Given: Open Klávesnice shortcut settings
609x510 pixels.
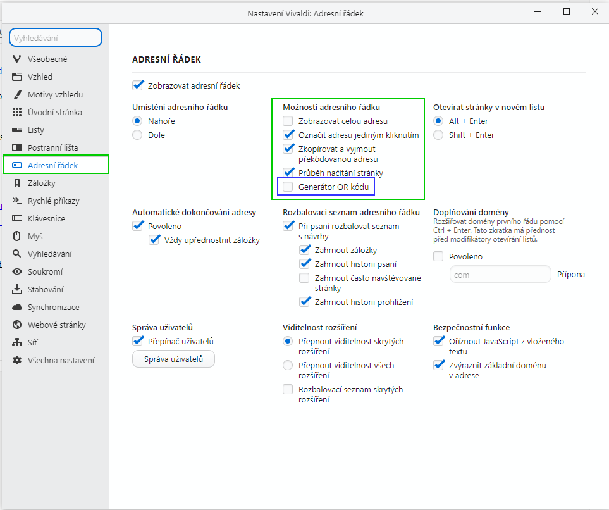Looking at the screenshot, I should (x=46, y=218).
